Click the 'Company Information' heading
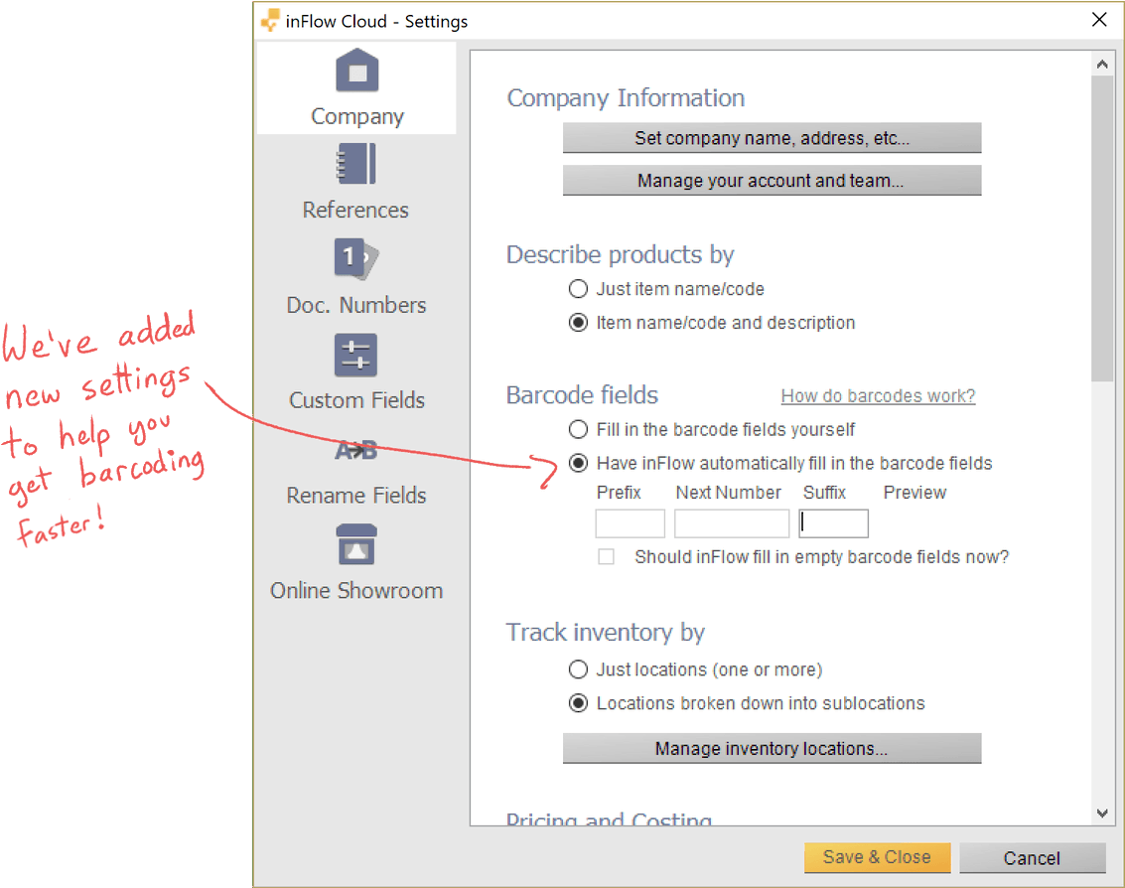Viewport: 1125px width, 888px height. point(626,97)
